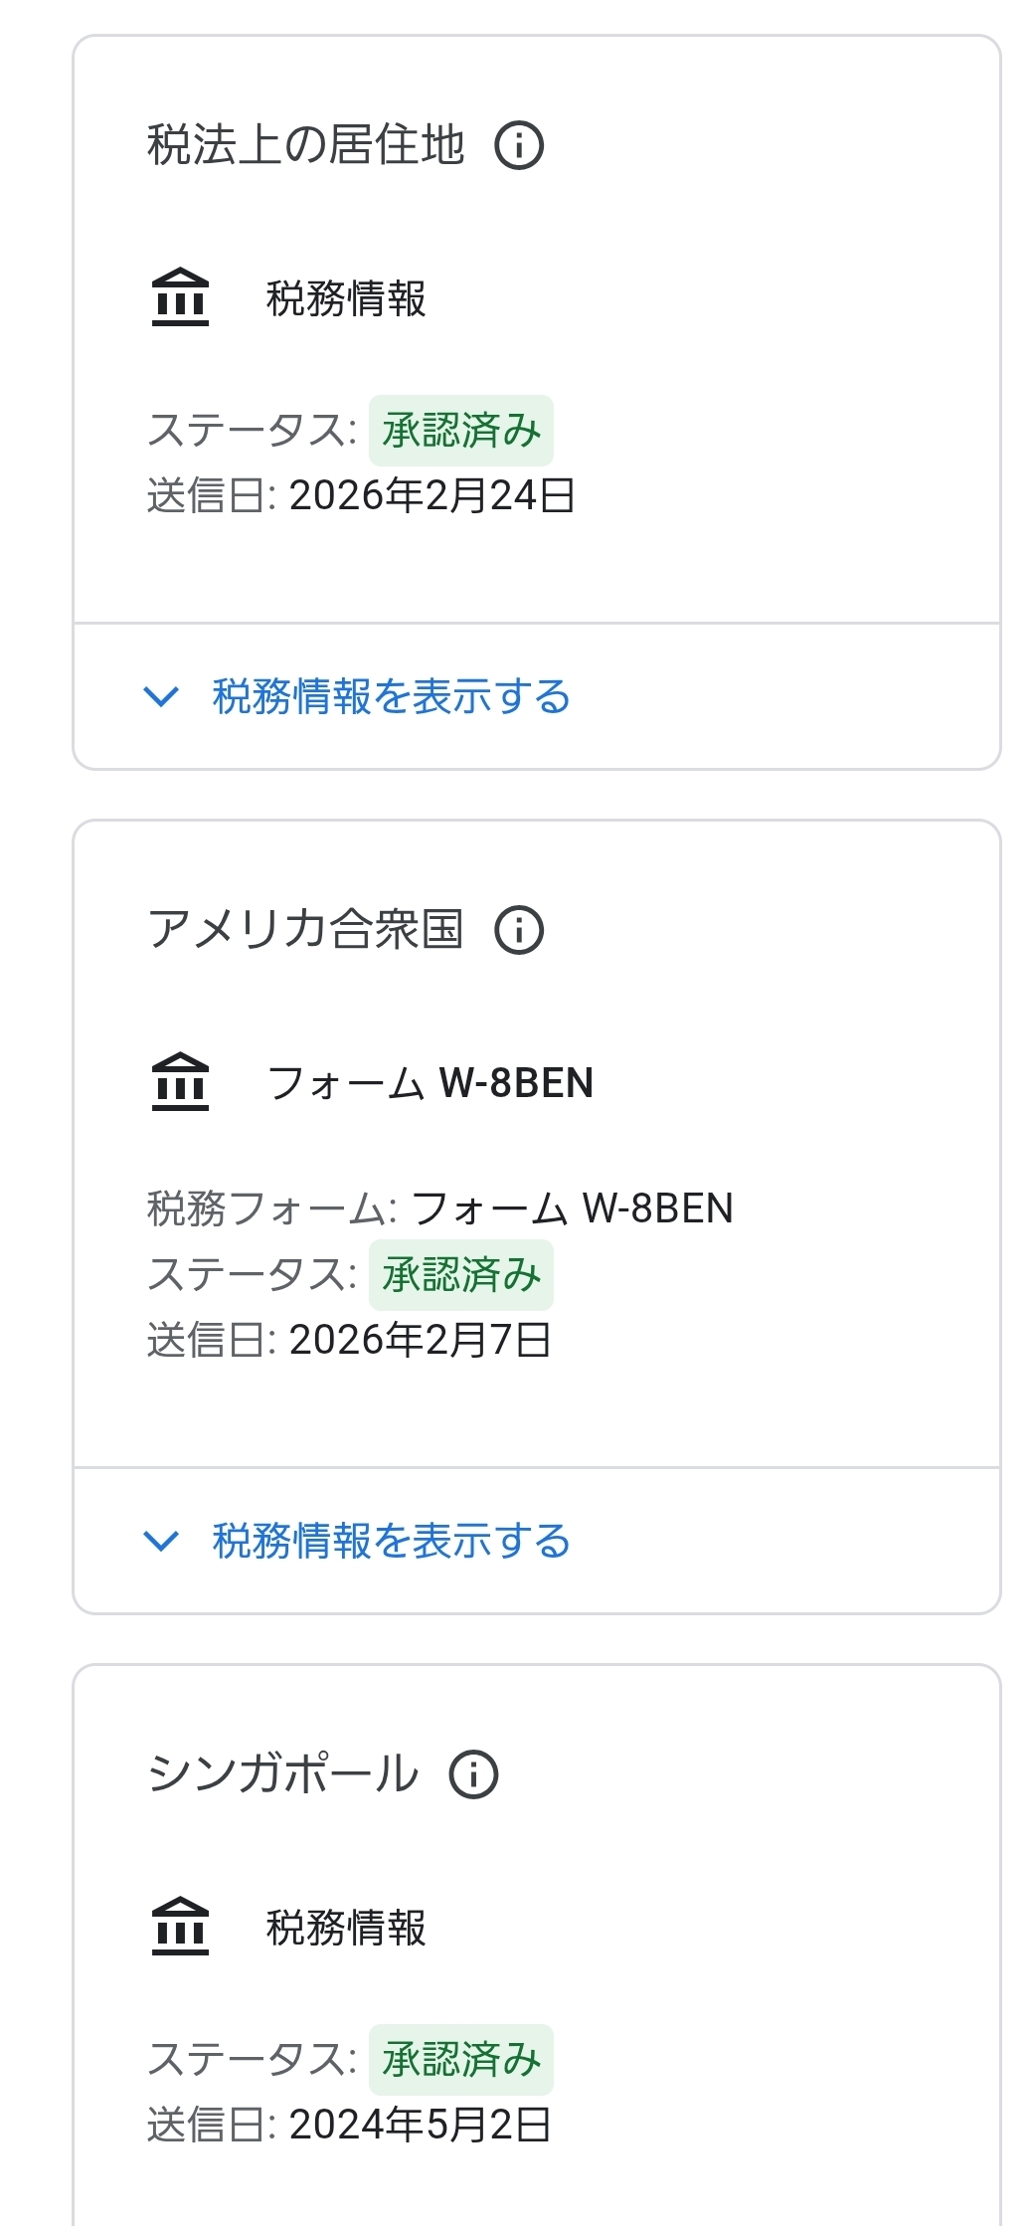This screenshot has width=1036, height=2226.
Task: Expand chevron in アメリカ合衆国 card
Action: tap(161, 1541)
